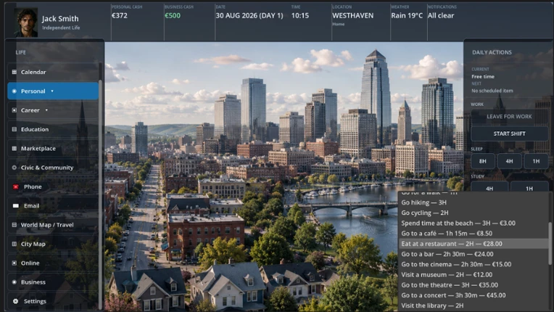
Task: Click the Education icon in the sidebar
Action: pos(14,129)
